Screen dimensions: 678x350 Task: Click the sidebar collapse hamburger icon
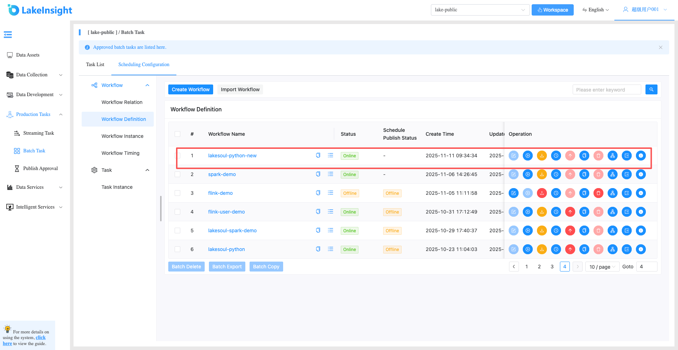[8, 34]
